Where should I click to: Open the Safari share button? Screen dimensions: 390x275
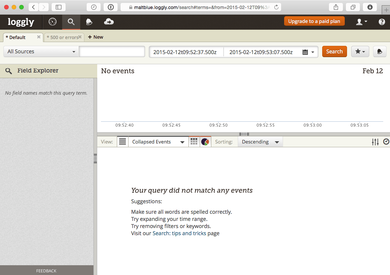[x=336, y=7]
